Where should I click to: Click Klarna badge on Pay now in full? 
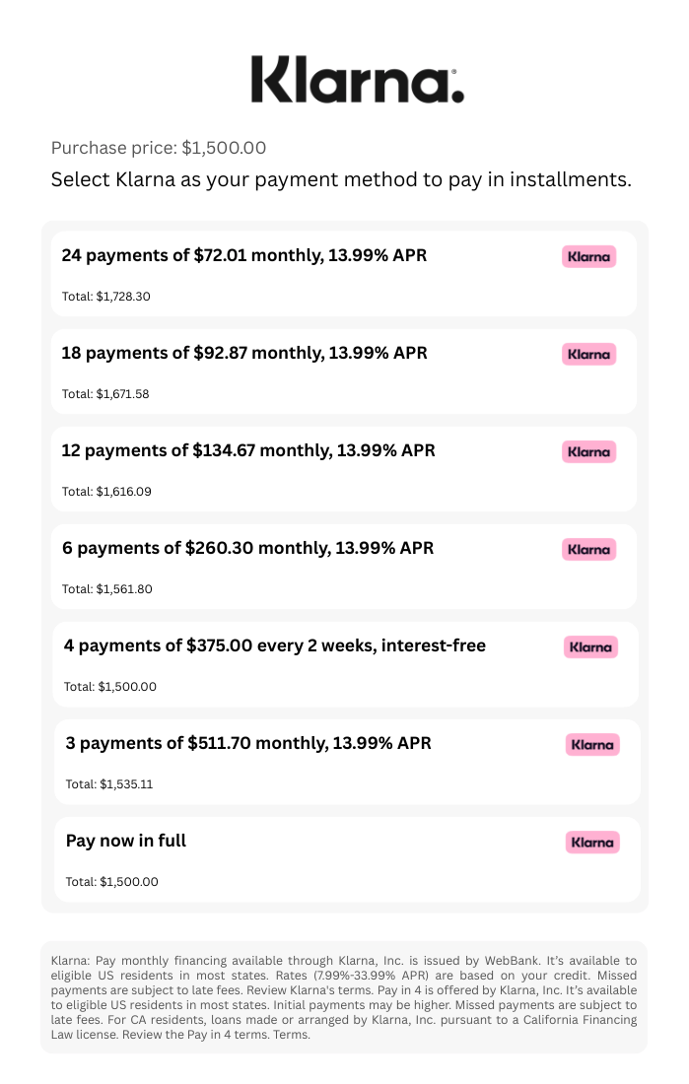[x=592, y=842]
